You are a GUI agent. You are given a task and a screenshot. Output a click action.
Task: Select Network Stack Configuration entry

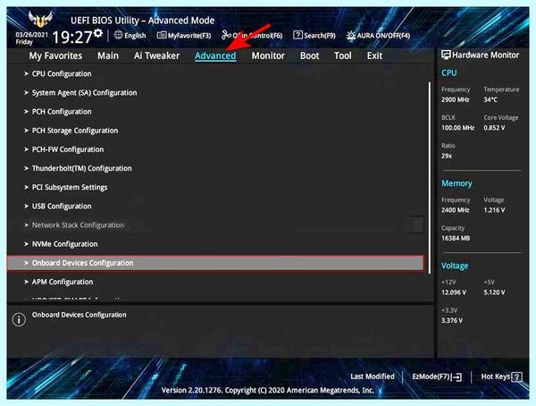pyautogui.click(x=78, y=224)
